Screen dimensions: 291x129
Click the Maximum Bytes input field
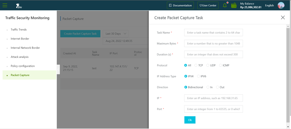(x=213, y=43)
